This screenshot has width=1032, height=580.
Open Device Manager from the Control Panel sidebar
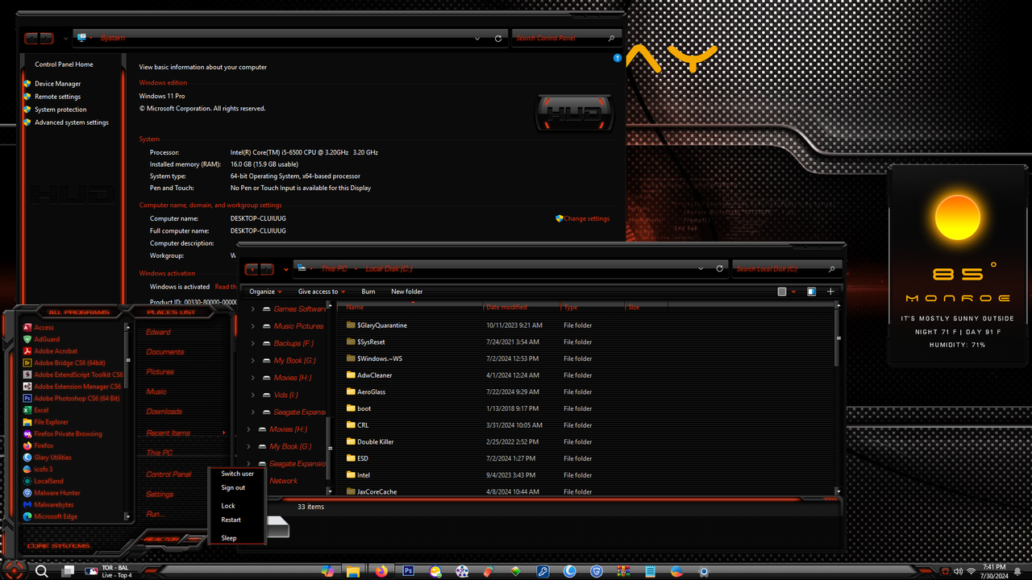[x=56, y=83]
